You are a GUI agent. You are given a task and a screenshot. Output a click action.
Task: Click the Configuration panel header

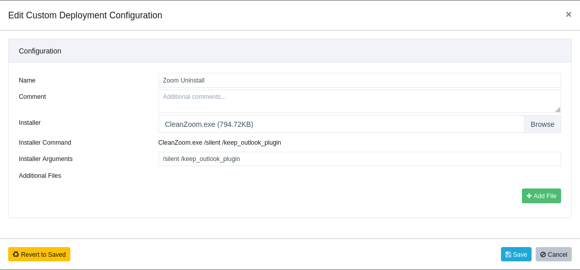pos(289,50)
